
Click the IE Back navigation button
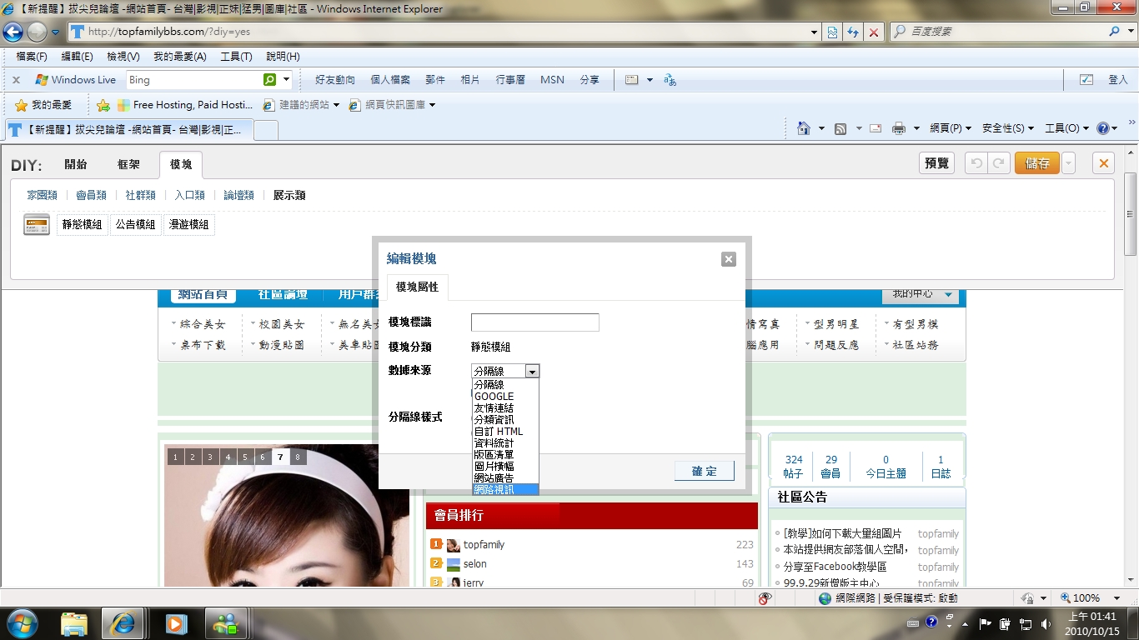(x=13, y=32)
